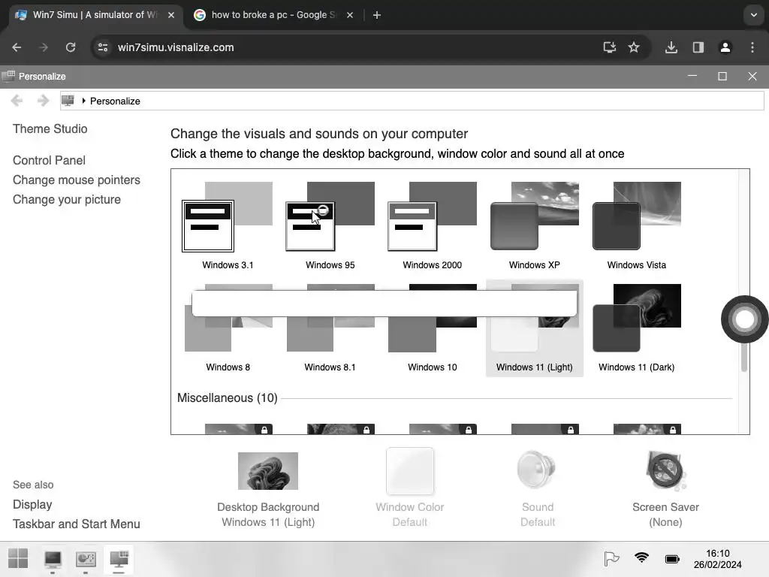Switch to the Google search browser tab
Image resolution: width=769 pixels, height=577 pixels.
pos(273,15)
